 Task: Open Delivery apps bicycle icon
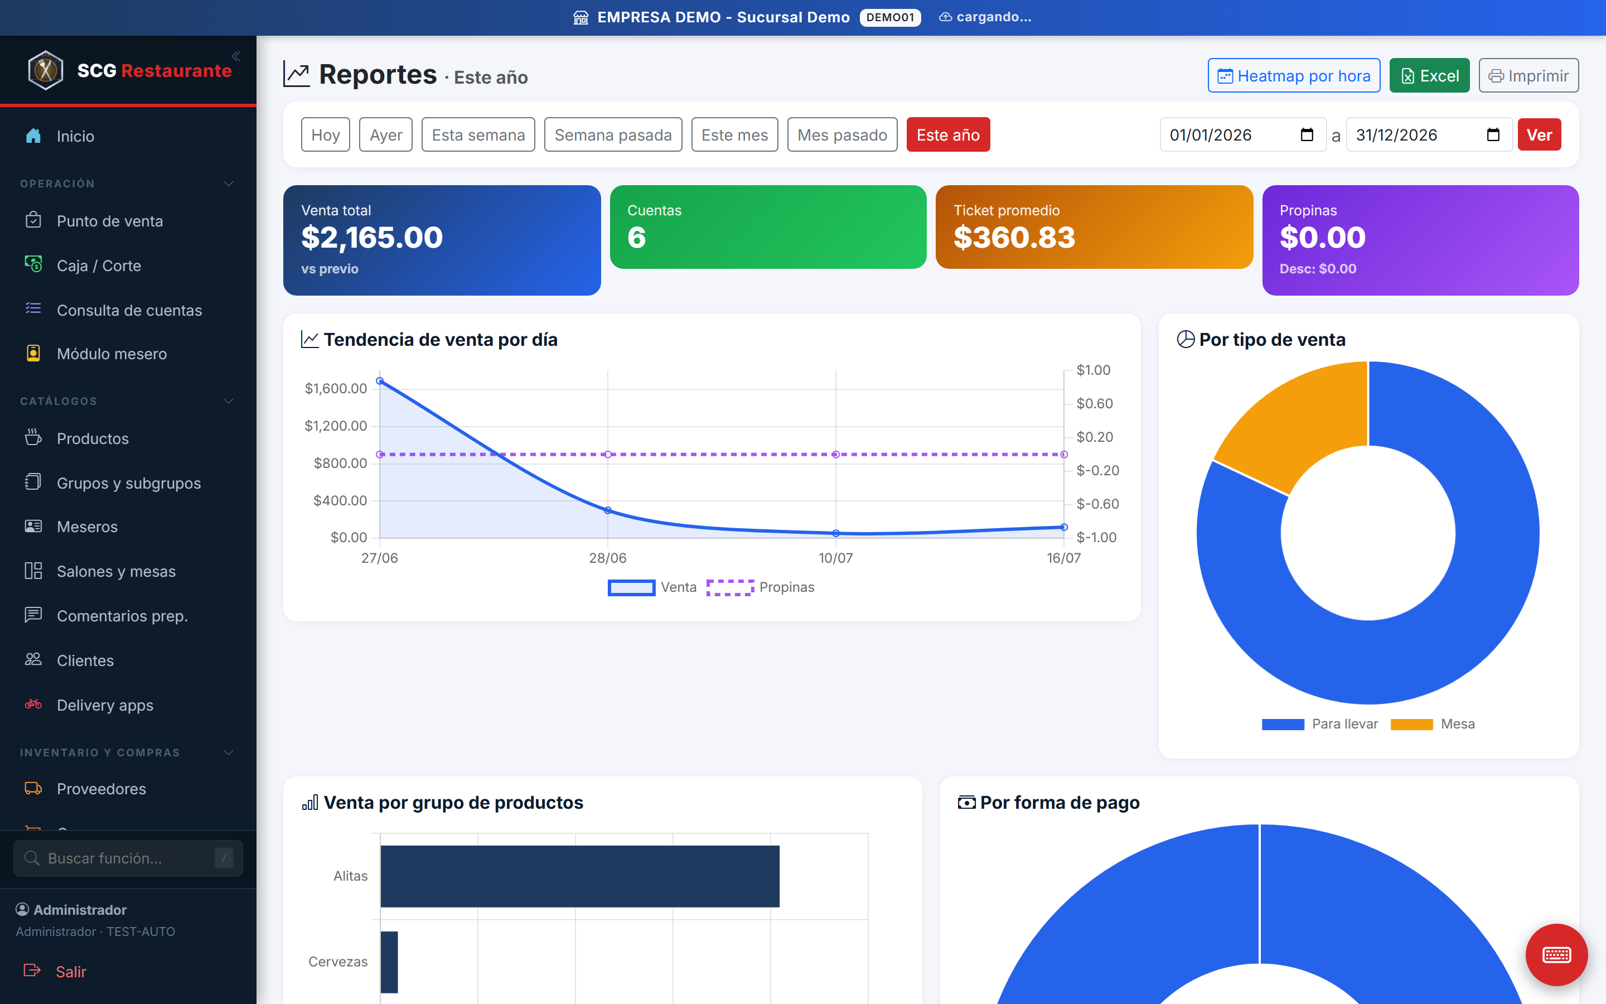pos(33,704)
